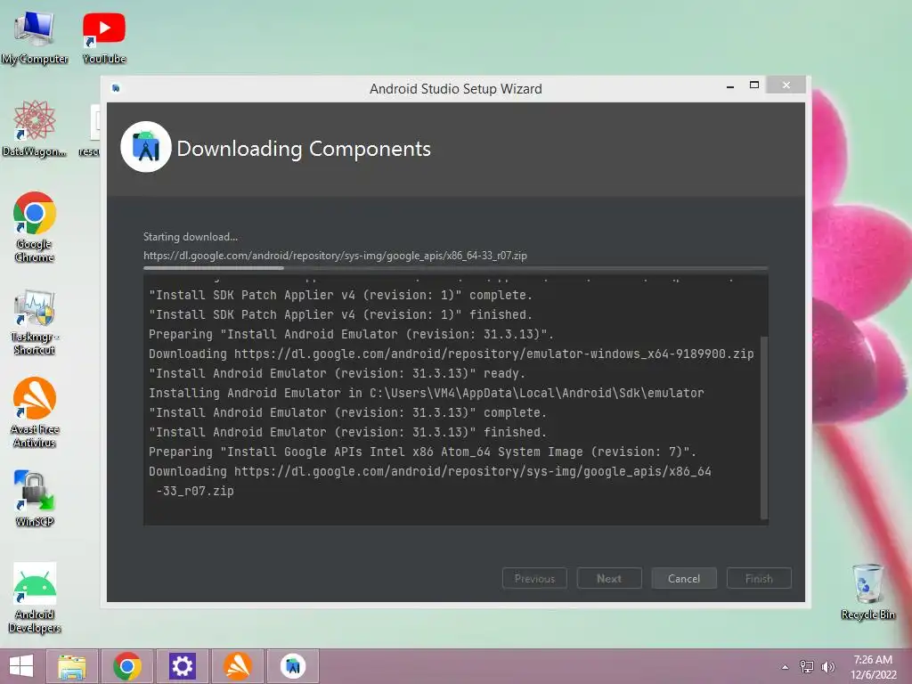Image resolution: width=912 pixels, height=684 pixels.
Task: Click the Android Studio logo in wizard header
Action: (x=146, y=147)
